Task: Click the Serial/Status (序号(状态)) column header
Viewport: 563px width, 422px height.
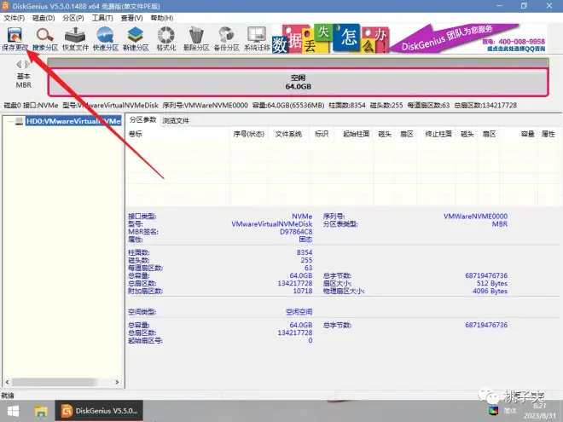Action: pos(248,134)
